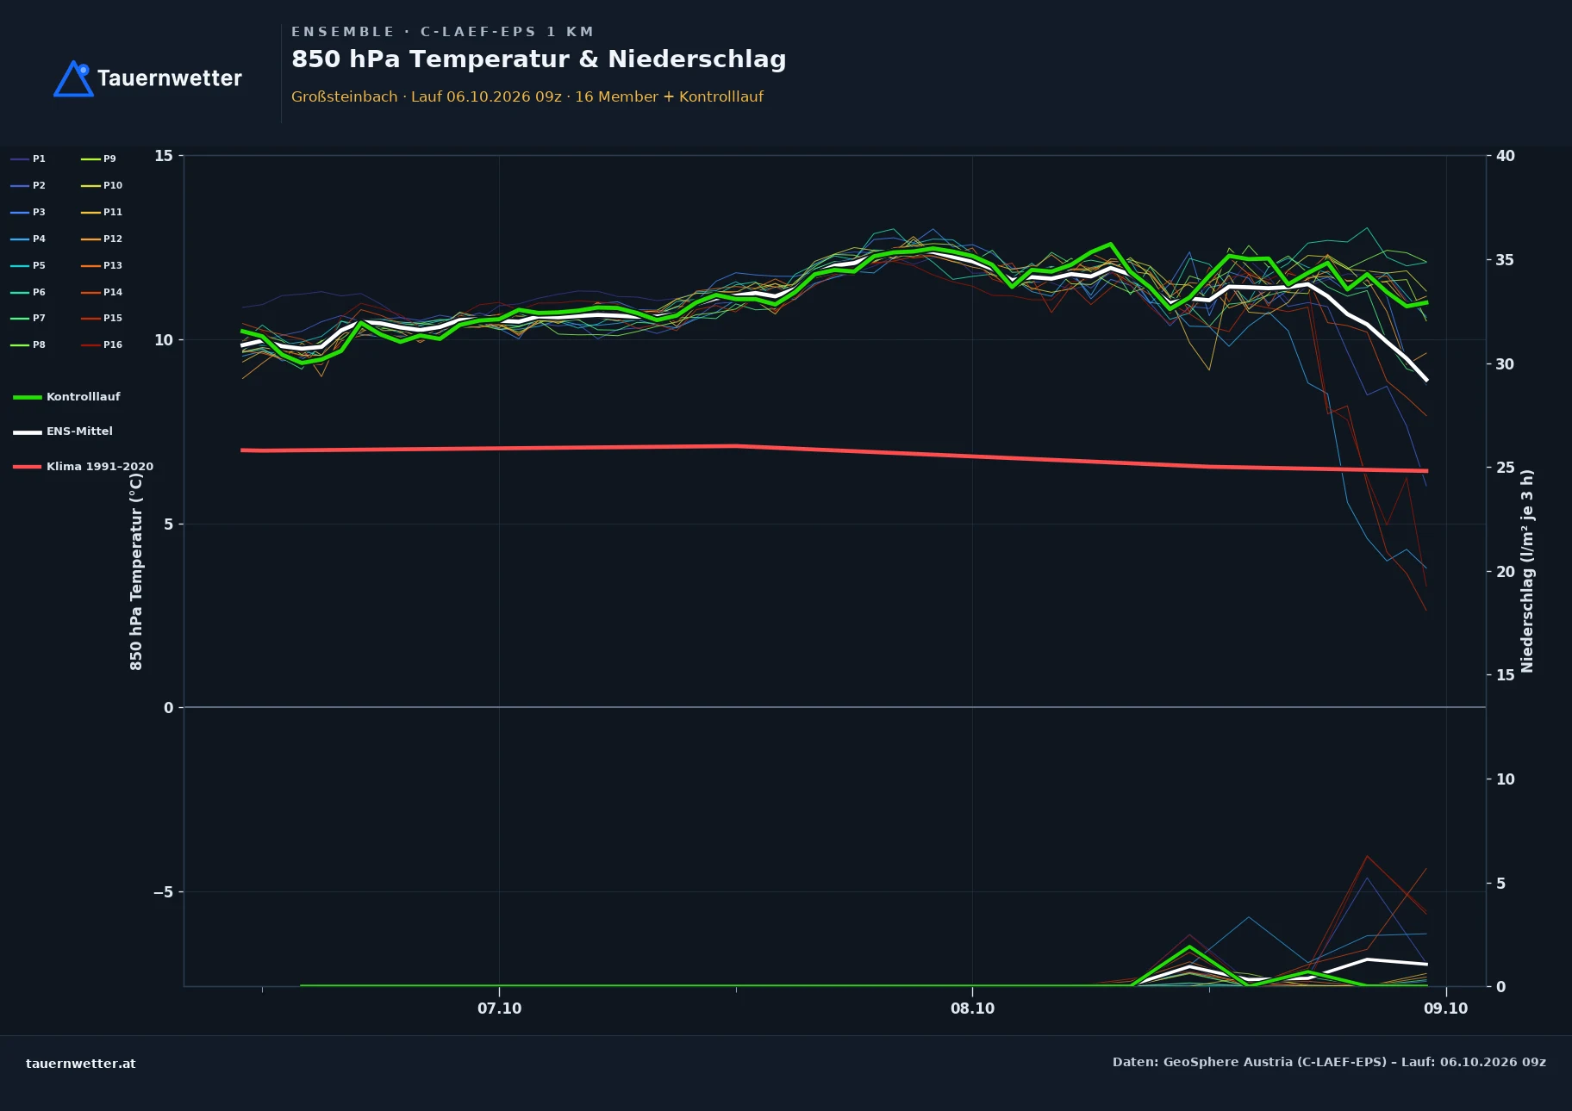
Task: Click the Niederschlag (l/m² je 3 h) axis title
Action: click(1528, 571)
